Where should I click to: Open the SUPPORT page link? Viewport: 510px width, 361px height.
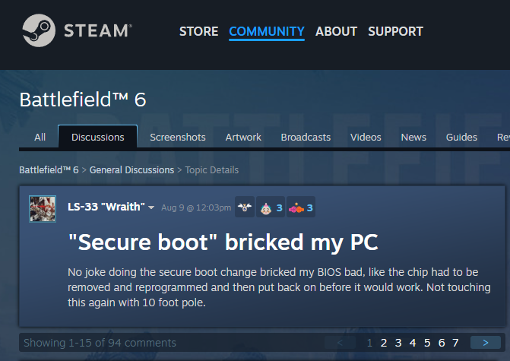(395, 32)
